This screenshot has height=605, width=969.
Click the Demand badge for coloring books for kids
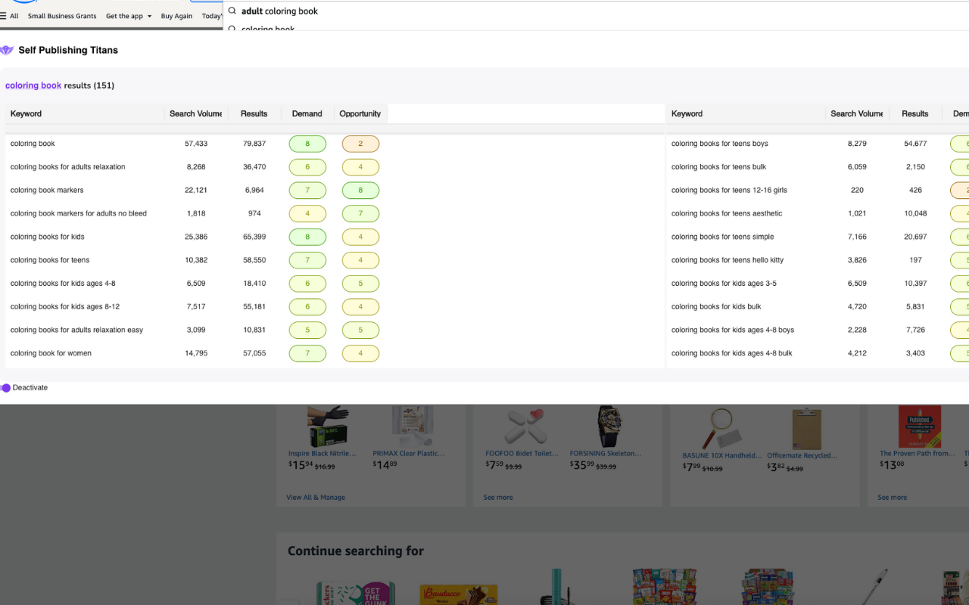click(x=307, y=237)
